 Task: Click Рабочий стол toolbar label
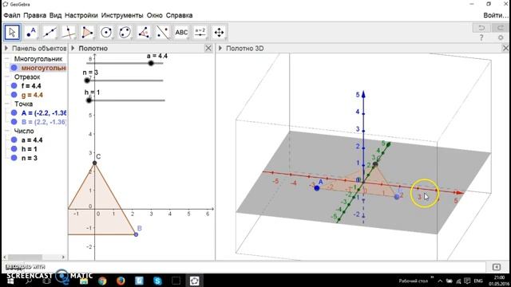(413, 281)
